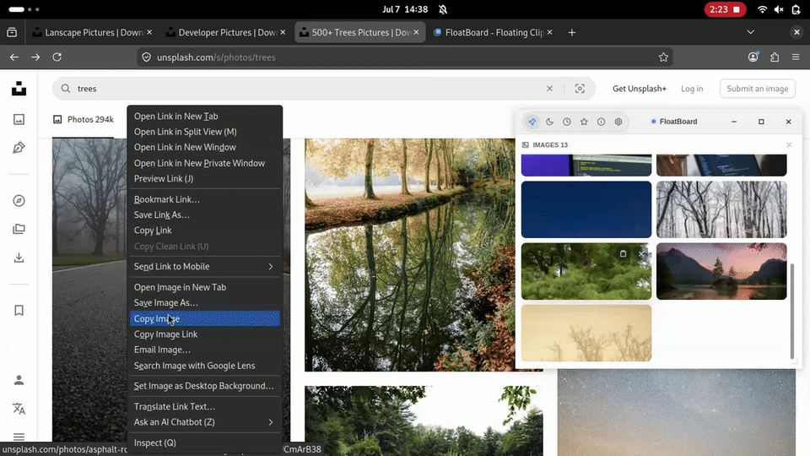Click the Wi-Fi status icon
The image size is (810, 456).
[762, 9]
